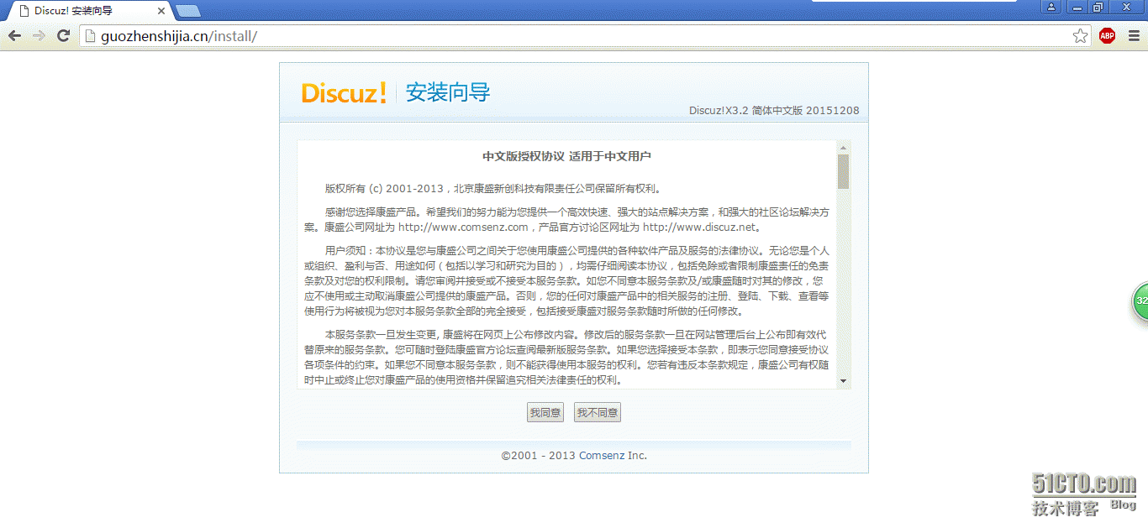Select the Discuz! 安装向导 browser tab
This screenshot has width=1148, height=528.
tap(88, 11)
